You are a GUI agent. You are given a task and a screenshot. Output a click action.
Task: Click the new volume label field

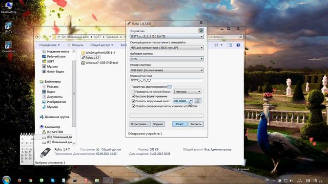click(167, 80)
